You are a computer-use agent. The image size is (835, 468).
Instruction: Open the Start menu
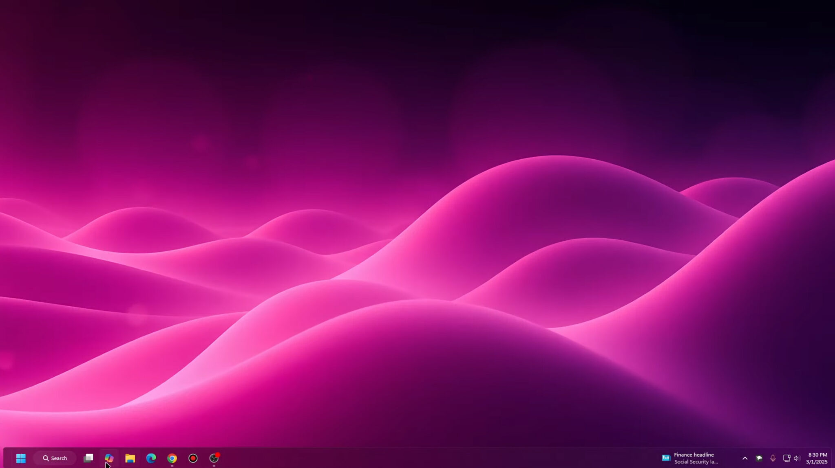[21, 458]
